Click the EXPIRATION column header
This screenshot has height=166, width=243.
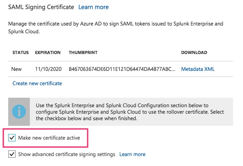(x=48, y=53)
